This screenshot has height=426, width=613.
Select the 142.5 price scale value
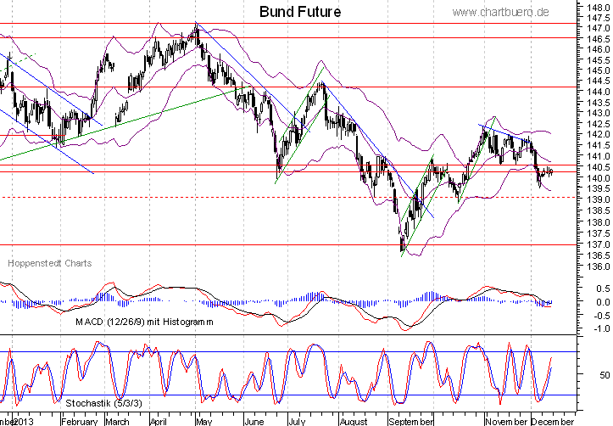599,124
